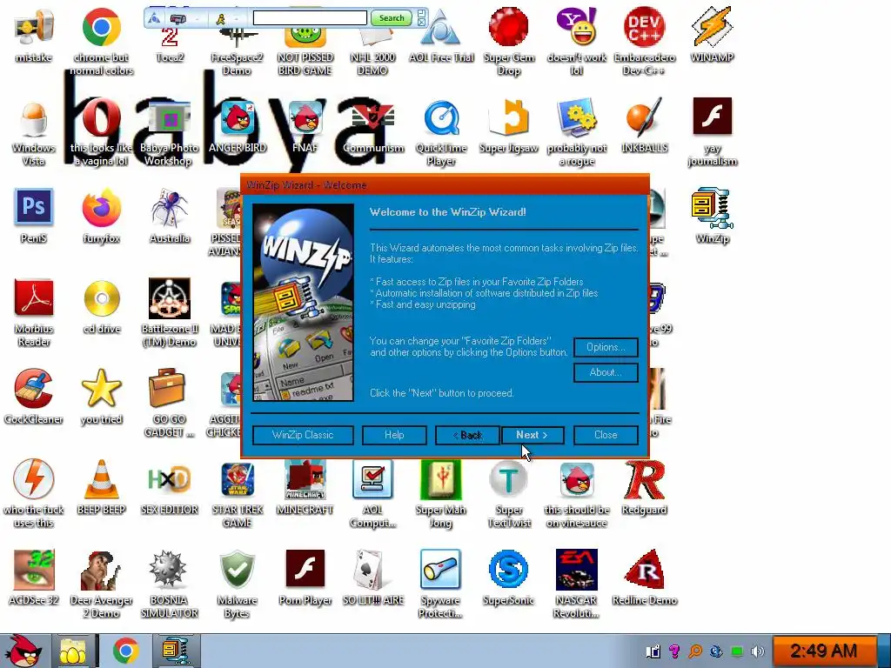Screen dimensions: 891x668
Task: Open the WinZip About dialog
Action: tap(606, 372)
